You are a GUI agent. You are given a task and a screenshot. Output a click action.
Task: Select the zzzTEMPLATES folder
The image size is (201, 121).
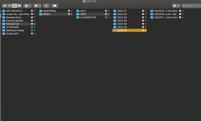pos(92,17)
